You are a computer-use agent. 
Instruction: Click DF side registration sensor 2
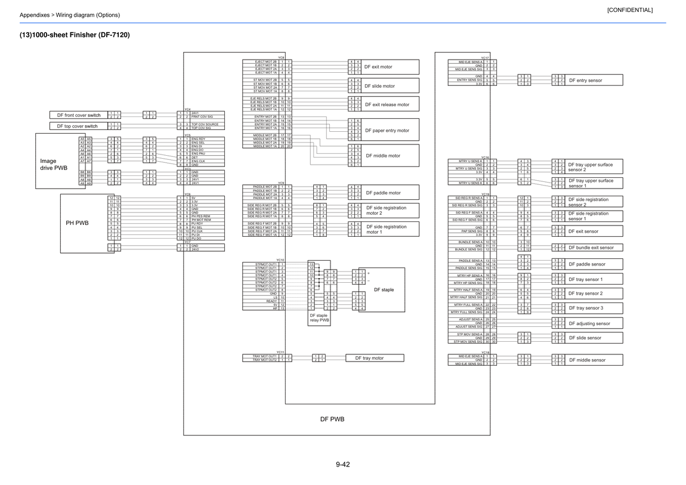coord(594,202)
